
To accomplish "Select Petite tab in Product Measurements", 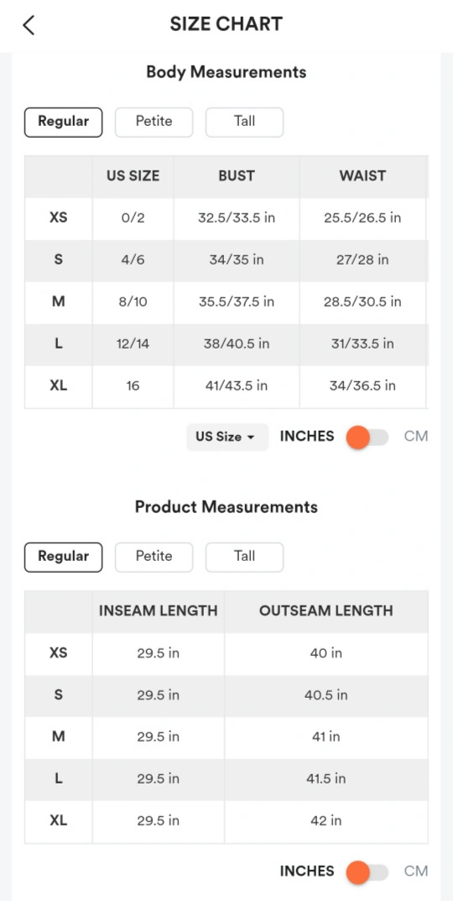I will point(154,557).
